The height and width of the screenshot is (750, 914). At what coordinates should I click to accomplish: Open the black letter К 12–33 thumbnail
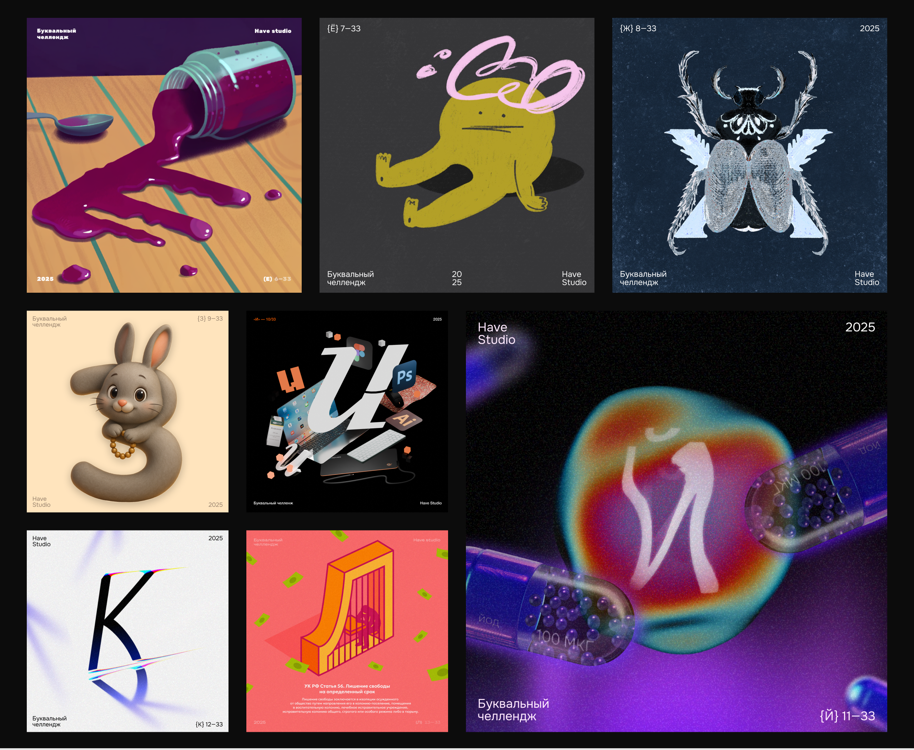pos(127,631)
